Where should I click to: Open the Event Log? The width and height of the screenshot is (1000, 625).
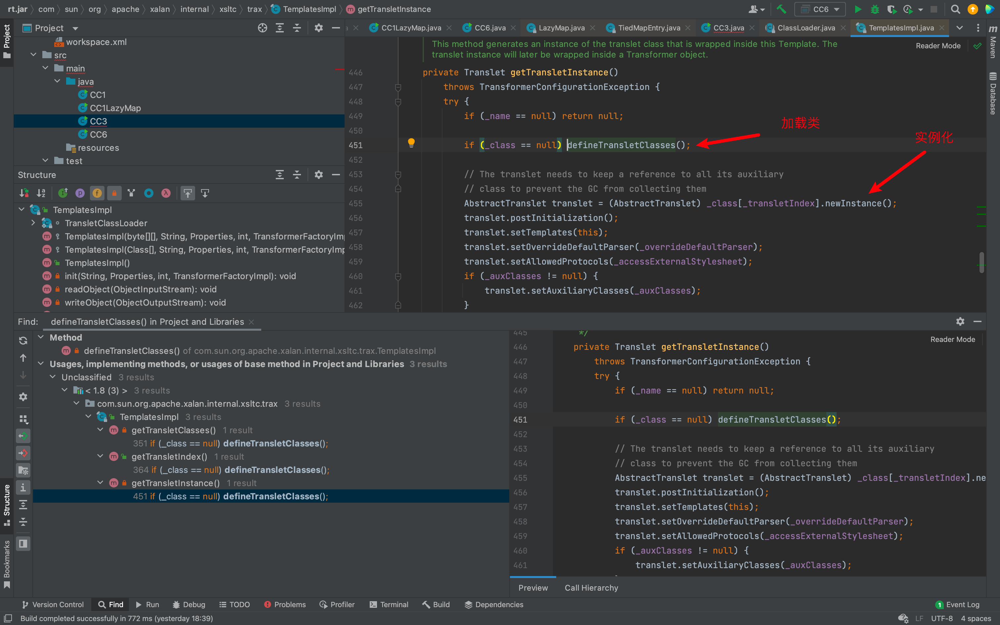pyautogui.click(x=957, y=604)
